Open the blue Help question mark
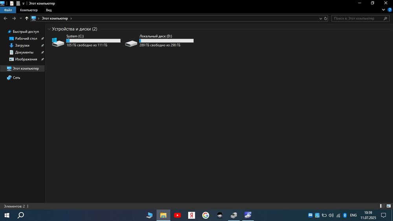 click(389, 10)
